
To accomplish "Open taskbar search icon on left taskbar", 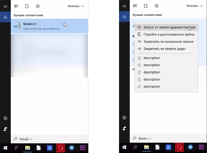I will pyautogui.click(x=16, y=148).
